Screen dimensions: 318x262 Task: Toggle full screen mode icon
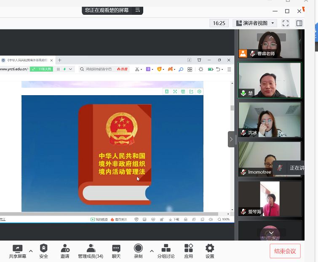(286, 23)
